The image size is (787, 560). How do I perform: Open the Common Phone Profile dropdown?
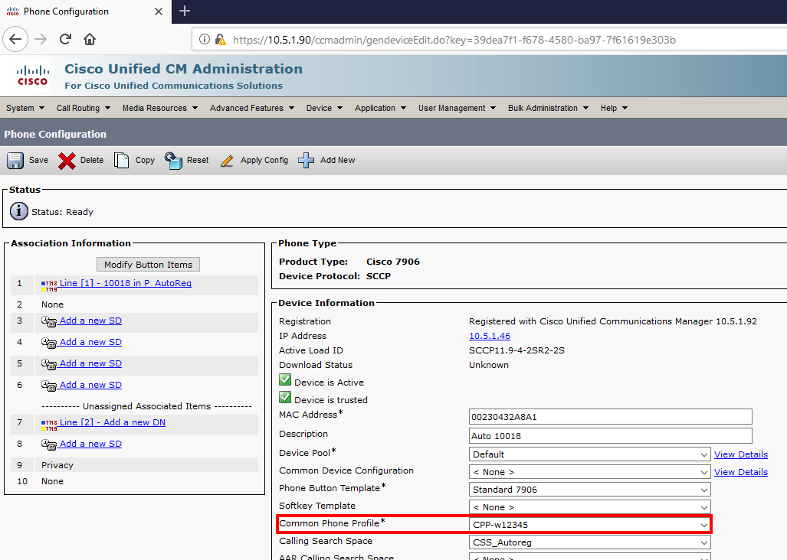click(590, 525)
